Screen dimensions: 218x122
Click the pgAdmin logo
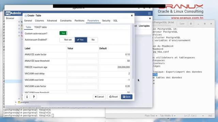pos(14,13)
